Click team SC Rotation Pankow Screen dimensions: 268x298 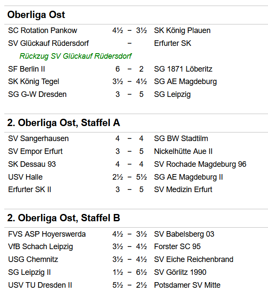43,30
